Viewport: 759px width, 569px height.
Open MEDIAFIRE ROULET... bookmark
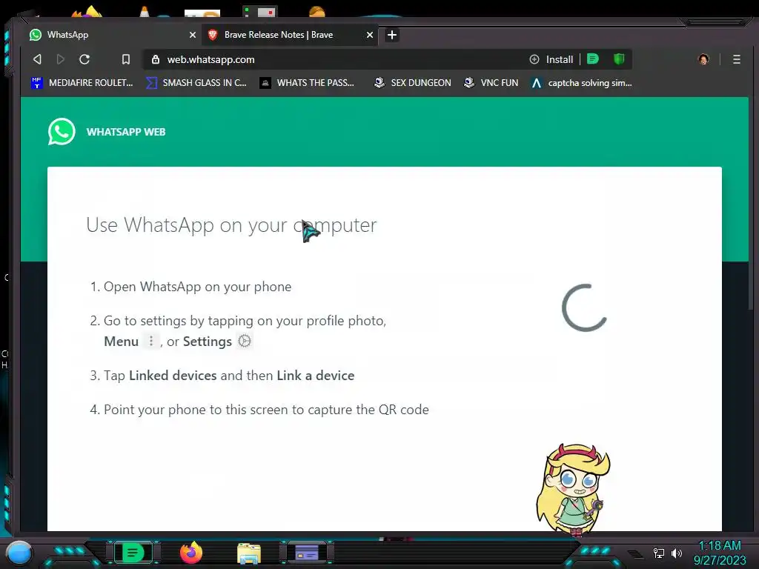point(82,83)
